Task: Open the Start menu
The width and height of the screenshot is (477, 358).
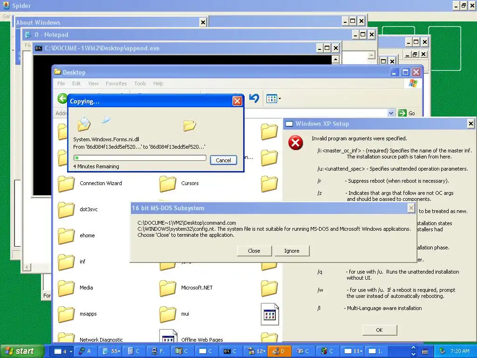Action: pyautogui.click(x=21, y=351)
